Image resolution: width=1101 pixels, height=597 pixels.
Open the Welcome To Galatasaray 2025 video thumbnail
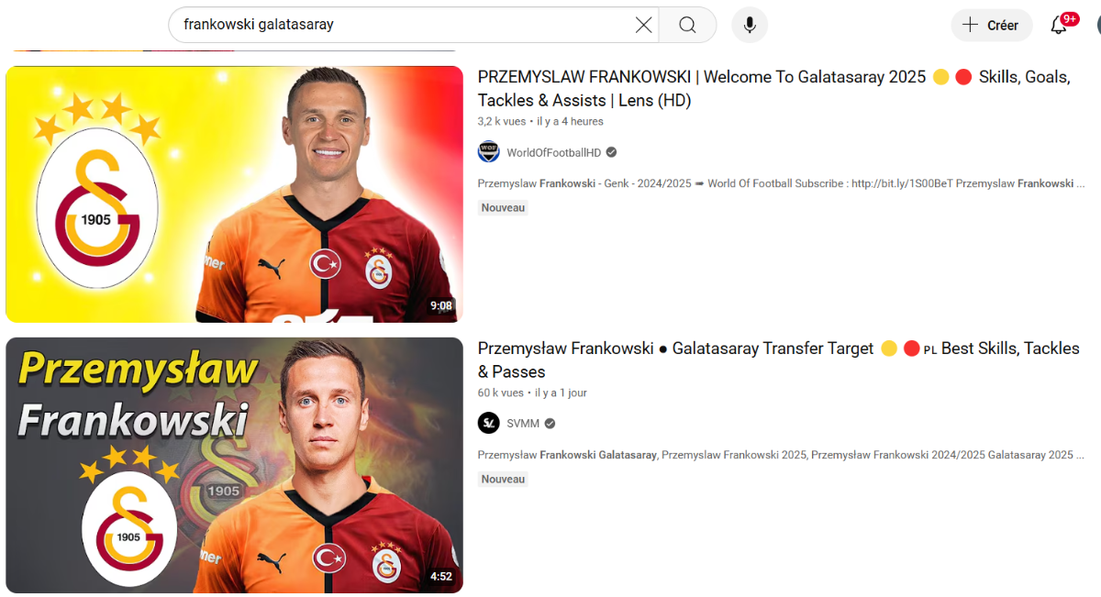click(x=234, y=194)
